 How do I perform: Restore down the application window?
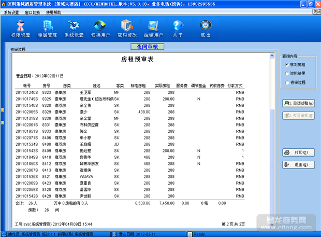(311, 4)
